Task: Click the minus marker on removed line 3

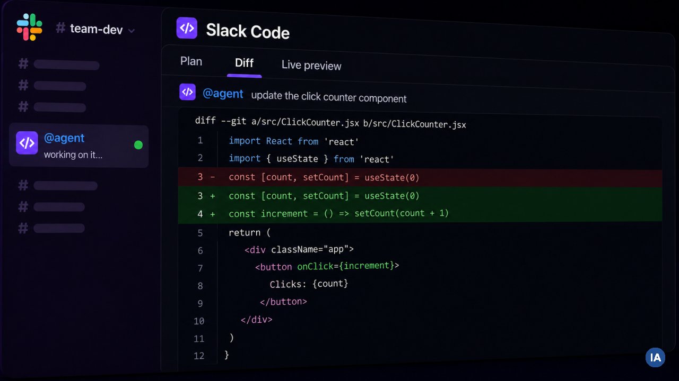Action: pyautogui.click(x=213, y=177)
